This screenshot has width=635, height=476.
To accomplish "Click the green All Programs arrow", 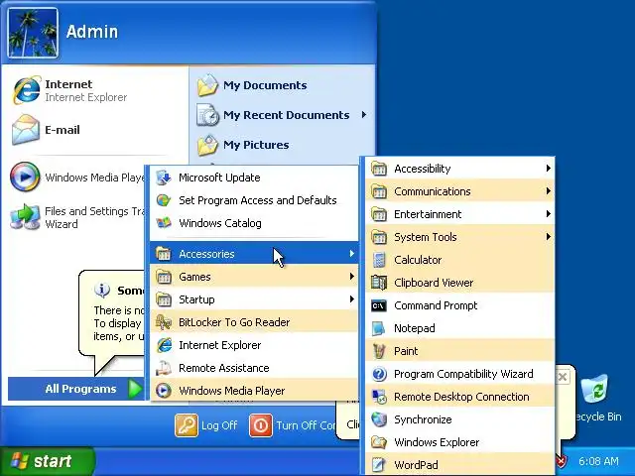I will coord(135,389).
